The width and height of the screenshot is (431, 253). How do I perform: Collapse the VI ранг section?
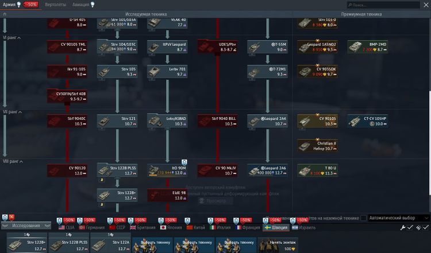[12, 38]
